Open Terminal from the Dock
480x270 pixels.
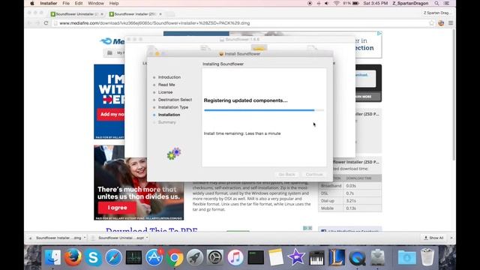[256, 257]
